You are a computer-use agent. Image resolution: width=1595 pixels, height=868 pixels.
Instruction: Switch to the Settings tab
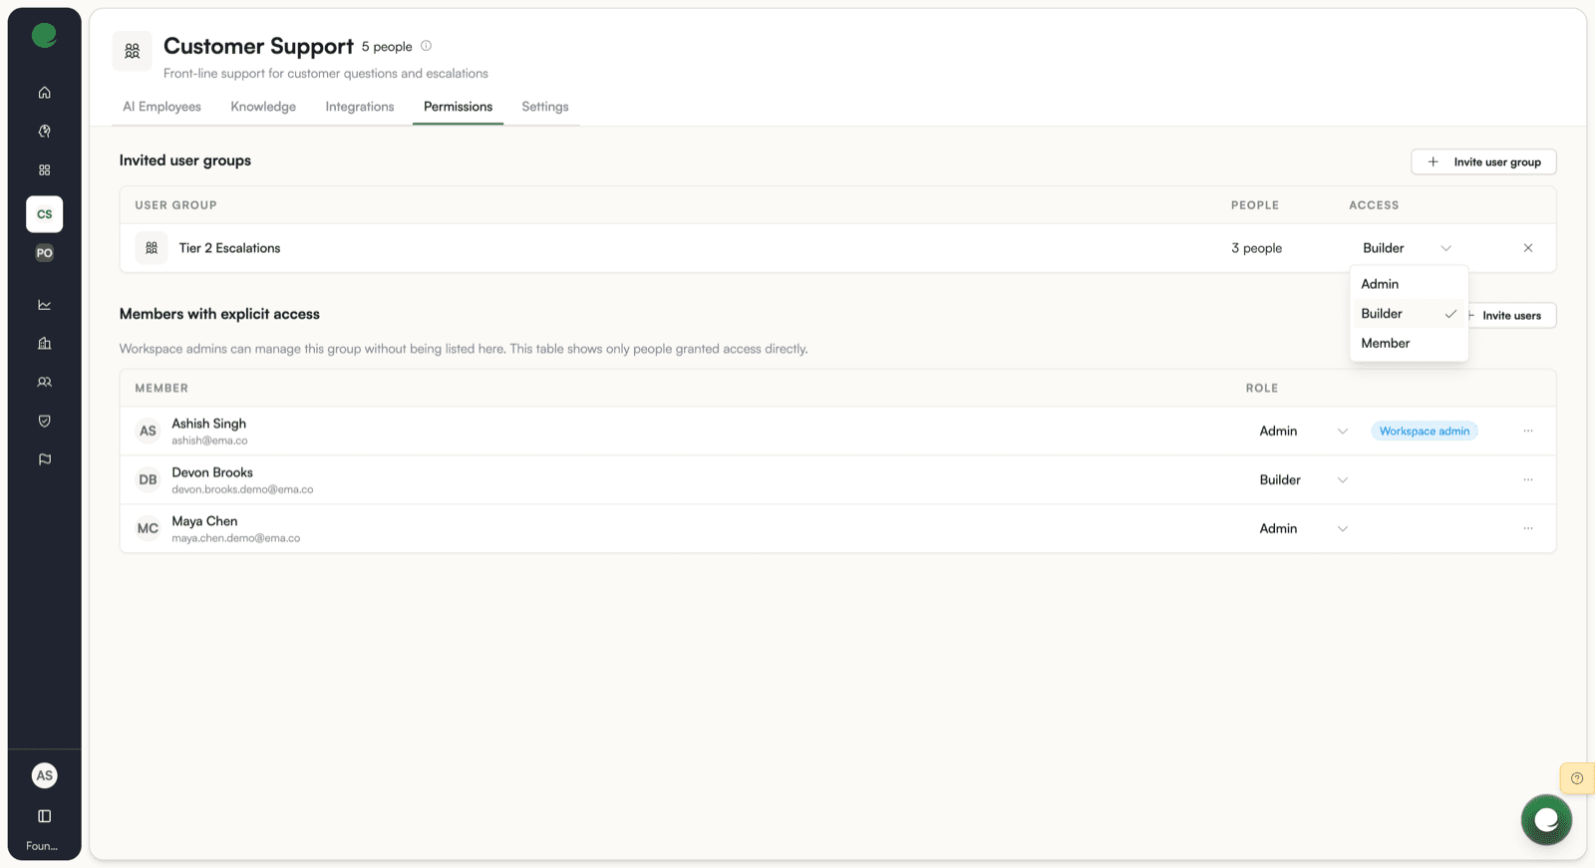pos(545,107)
